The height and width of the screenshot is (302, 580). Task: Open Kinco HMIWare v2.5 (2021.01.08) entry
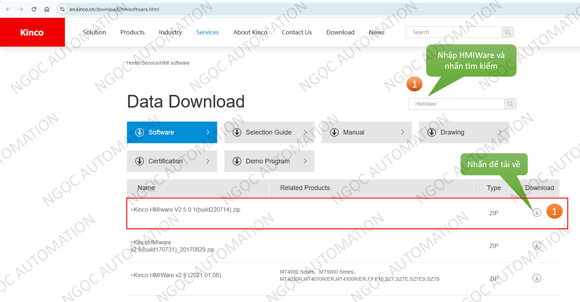tap(176, 275)
